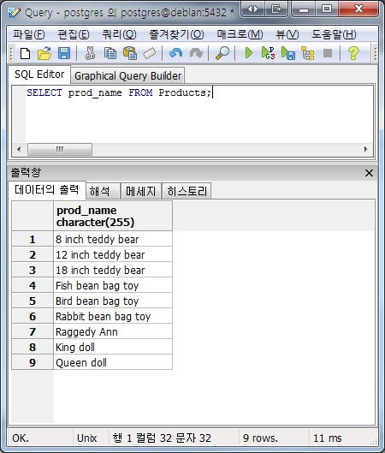Select row header number 1

point(33,239)
